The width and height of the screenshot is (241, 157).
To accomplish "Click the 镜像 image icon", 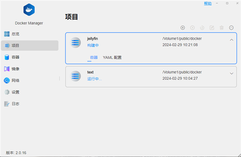I will [x=7, y=69].
